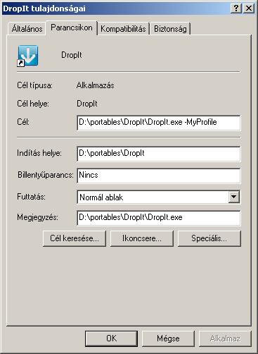
Task: Click the Indítás helye: label
Action: point(39,153)
